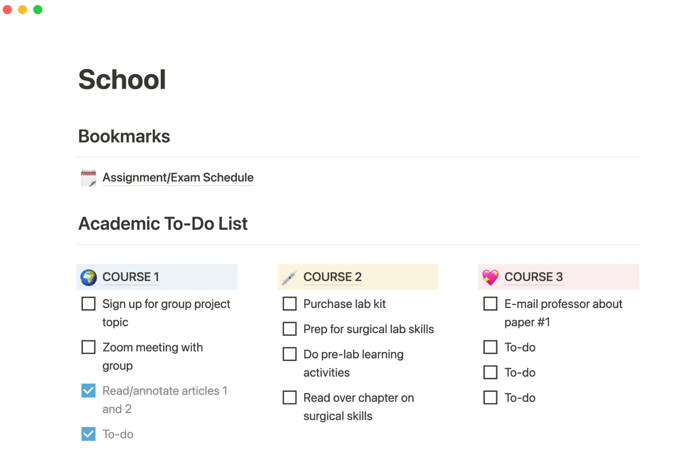Open the COURSE 1 page link
Viewport: 690px width, 450px height.
pyautogui.click(x=131, y=277)
